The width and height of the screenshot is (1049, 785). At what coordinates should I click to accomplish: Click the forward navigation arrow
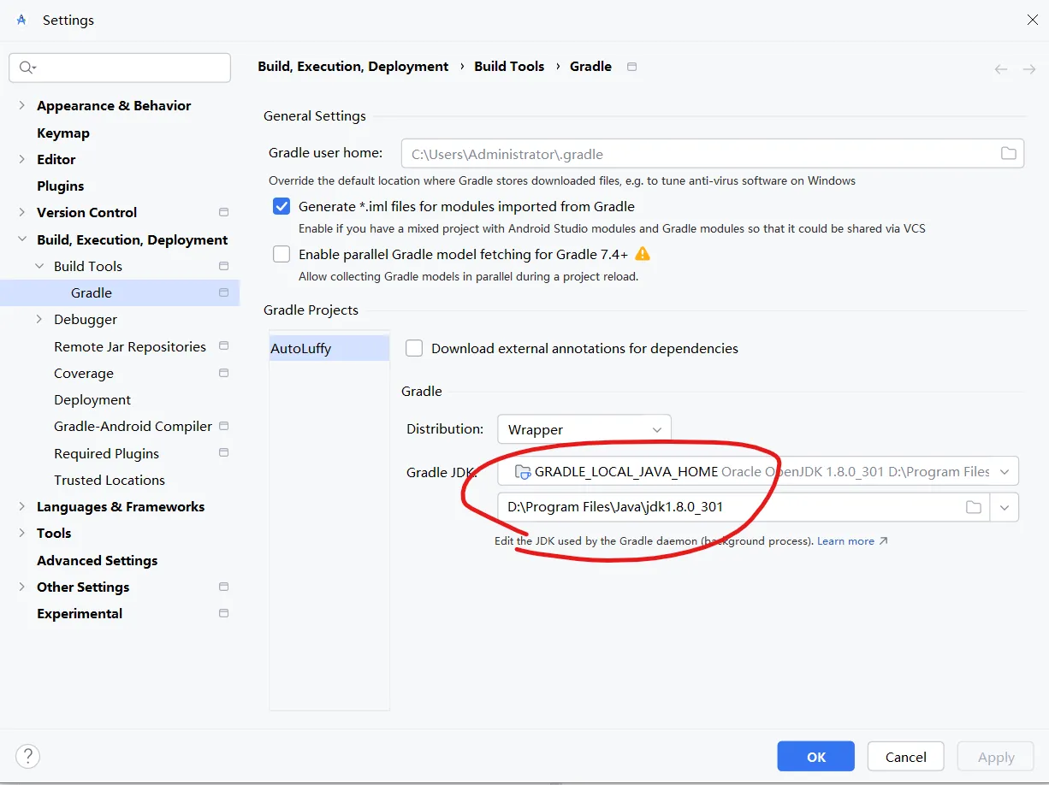1029,69
